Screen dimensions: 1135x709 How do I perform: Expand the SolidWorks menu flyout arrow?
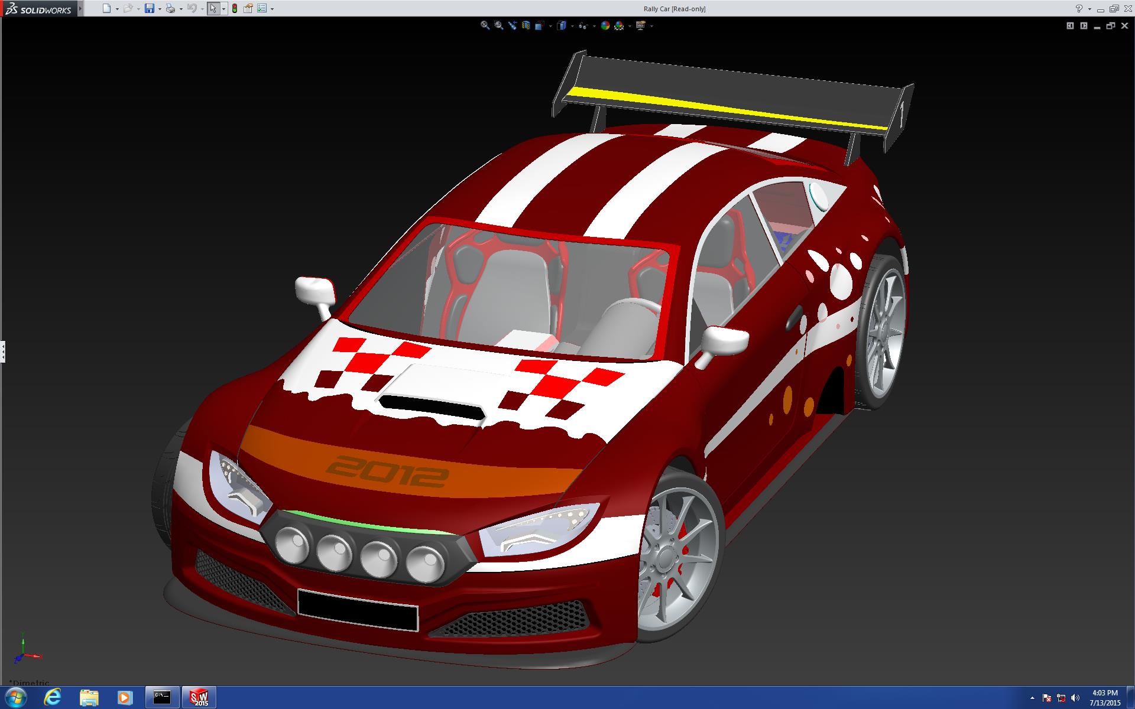(80, 8)
